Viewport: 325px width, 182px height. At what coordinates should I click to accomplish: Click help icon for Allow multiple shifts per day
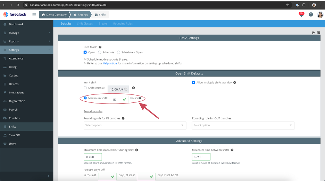pos(235,82)
